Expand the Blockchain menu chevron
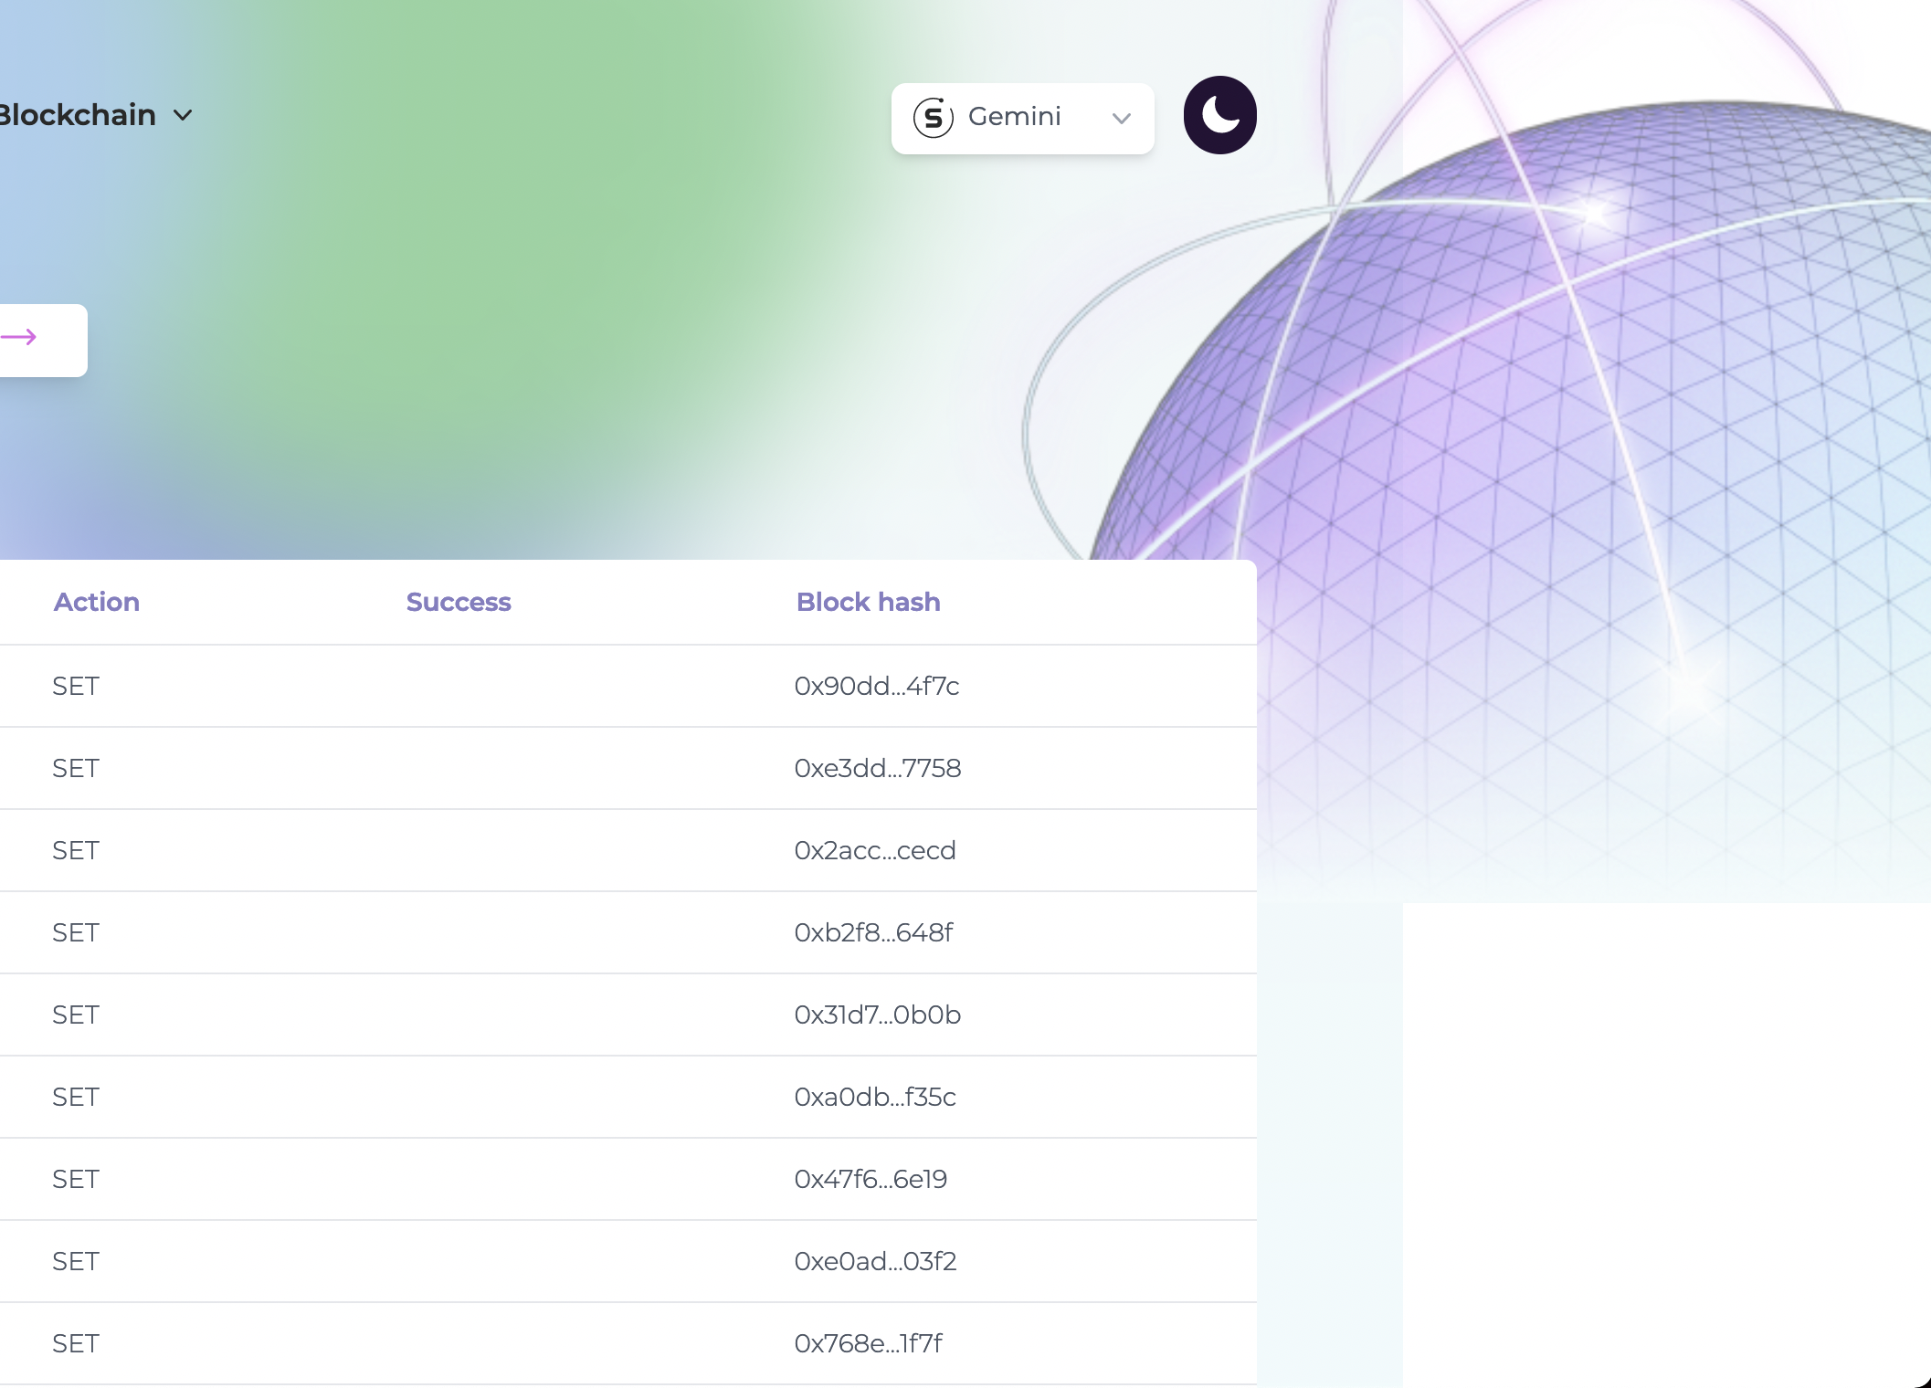 pyautogui.click(x=184, y=116)
